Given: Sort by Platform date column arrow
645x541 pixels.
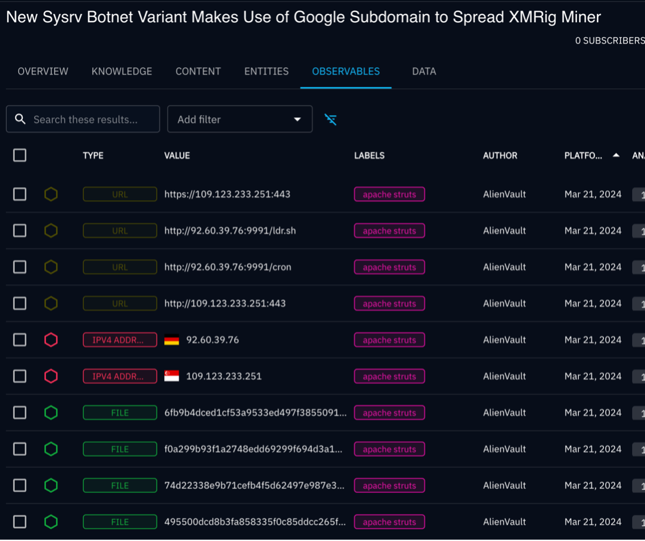Looking at the screenshot, I should point(616,155).
